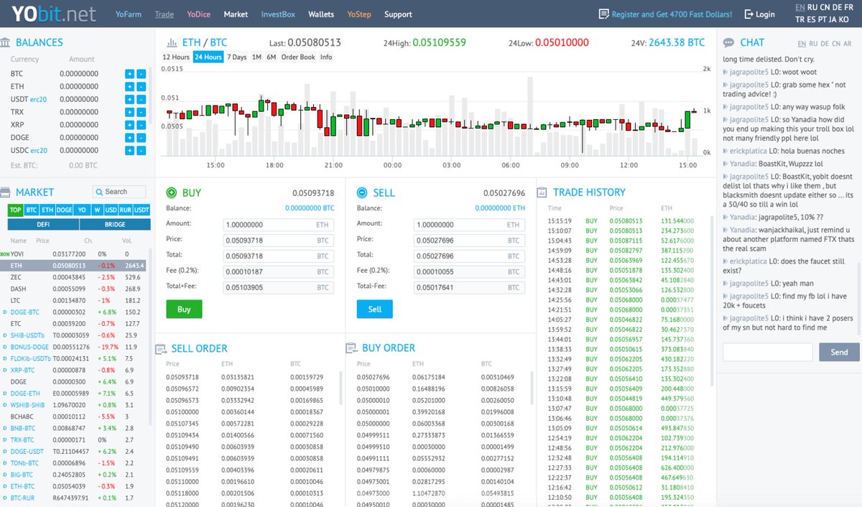Click the promo icon beside Register and Get 4700
This screenshot has height=507, width=862.
point(604,14)
